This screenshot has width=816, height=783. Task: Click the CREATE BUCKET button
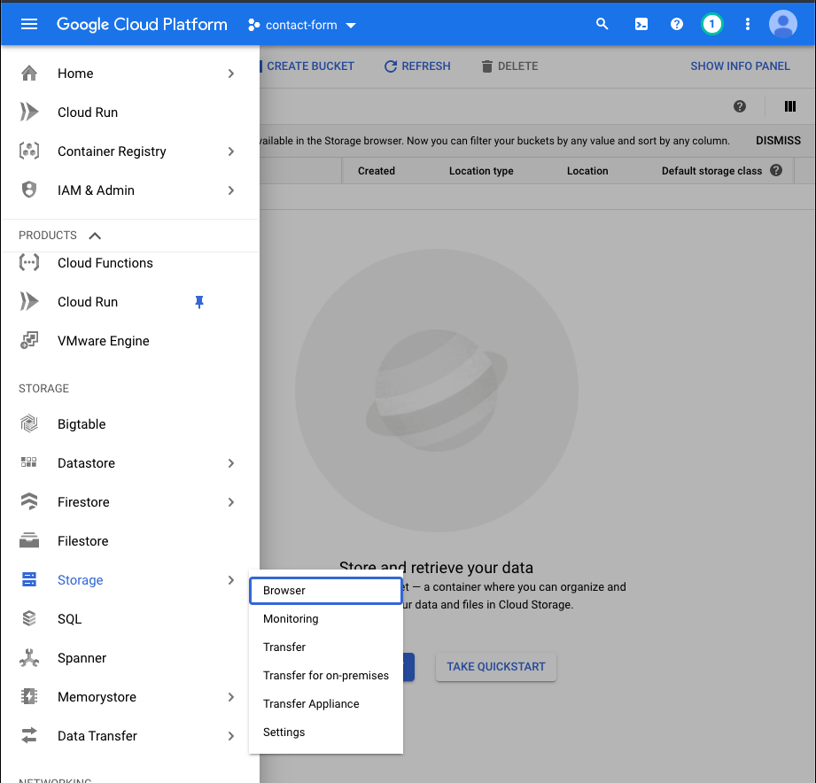[309, 66]
